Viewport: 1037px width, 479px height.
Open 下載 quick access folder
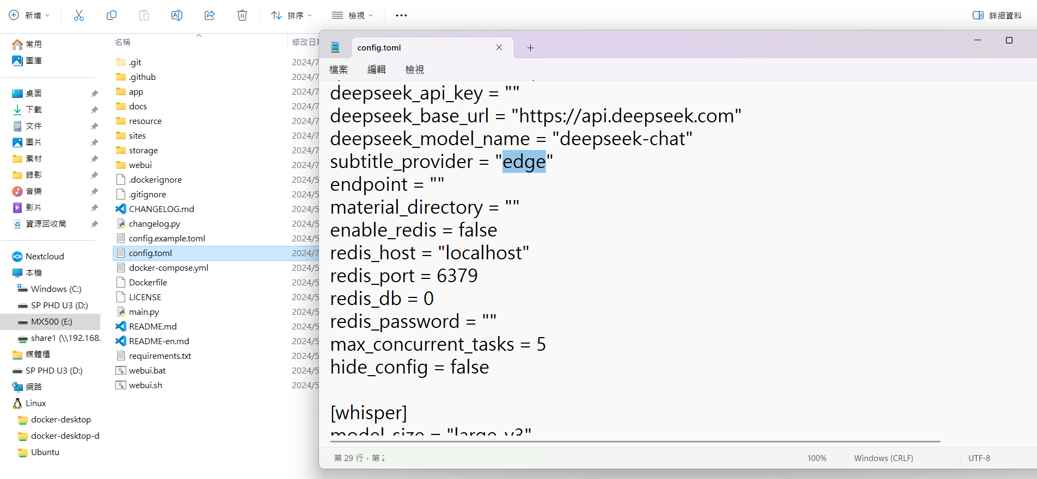[27, 109]
